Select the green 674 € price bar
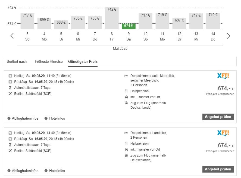Viewport: 241px width, 178px height. (x=129, y=26)
